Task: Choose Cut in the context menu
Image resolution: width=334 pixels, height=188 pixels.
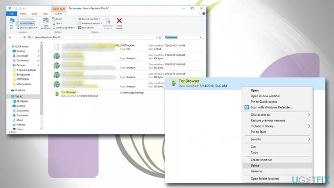Action: 278,147
